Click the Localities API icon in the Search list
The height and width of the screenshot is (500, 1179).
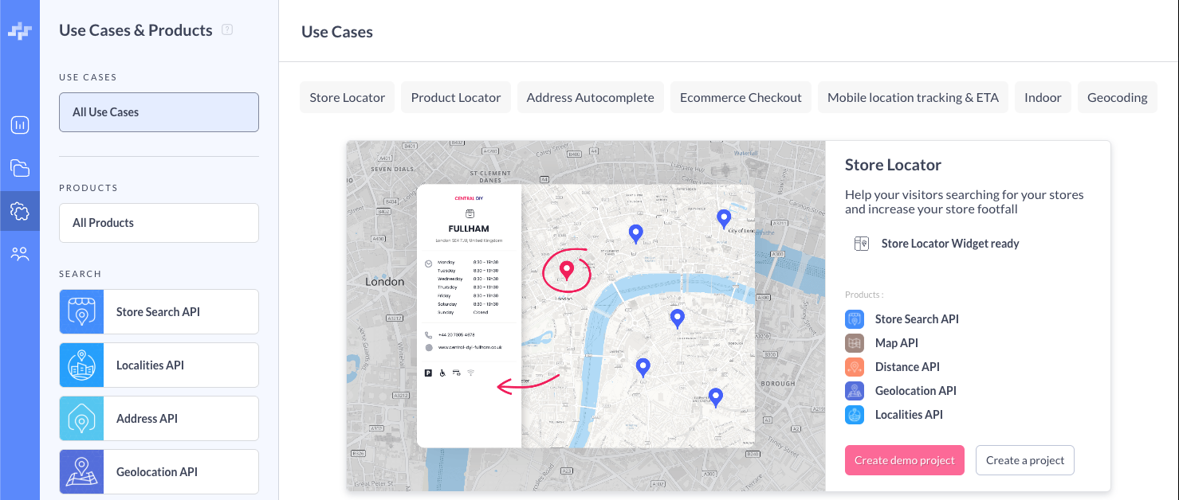[x=81, y=365]
